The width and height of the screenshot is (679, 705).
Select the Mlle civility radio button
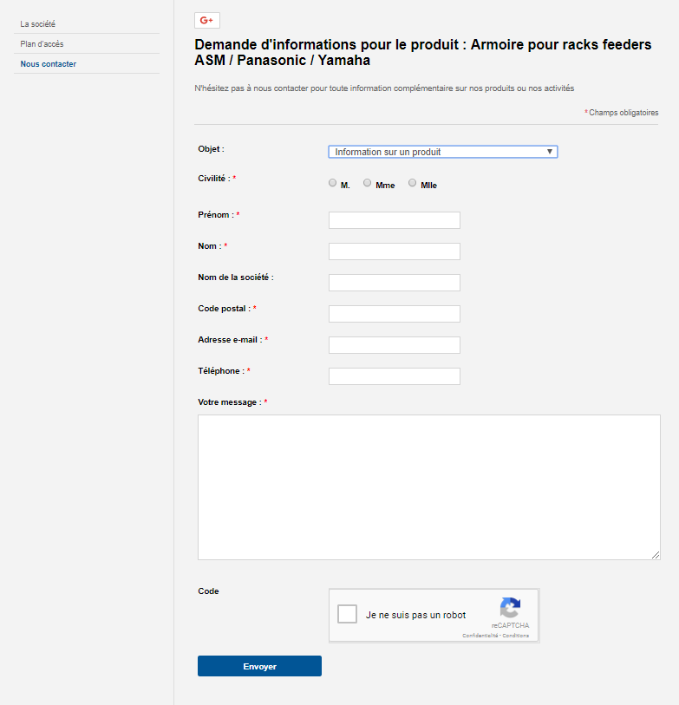pos(413,183)
